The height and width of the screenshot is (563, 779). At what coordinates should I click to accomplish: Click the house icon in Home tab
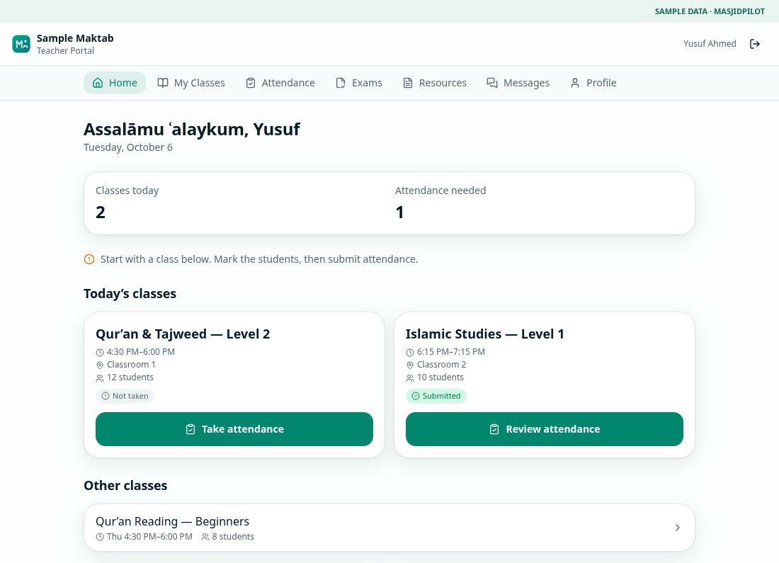98,83
